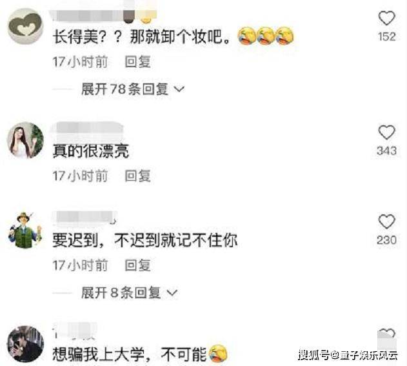Screen dimensions: 407x366
Task: Tap the heart on '想骗我上大学' comment
Action: click(x=387, y=335)
